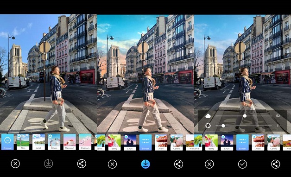Open the Sunset adjust tile in the middle screen
This screenshot has width=291, height=177.
(x=145, y=142)
